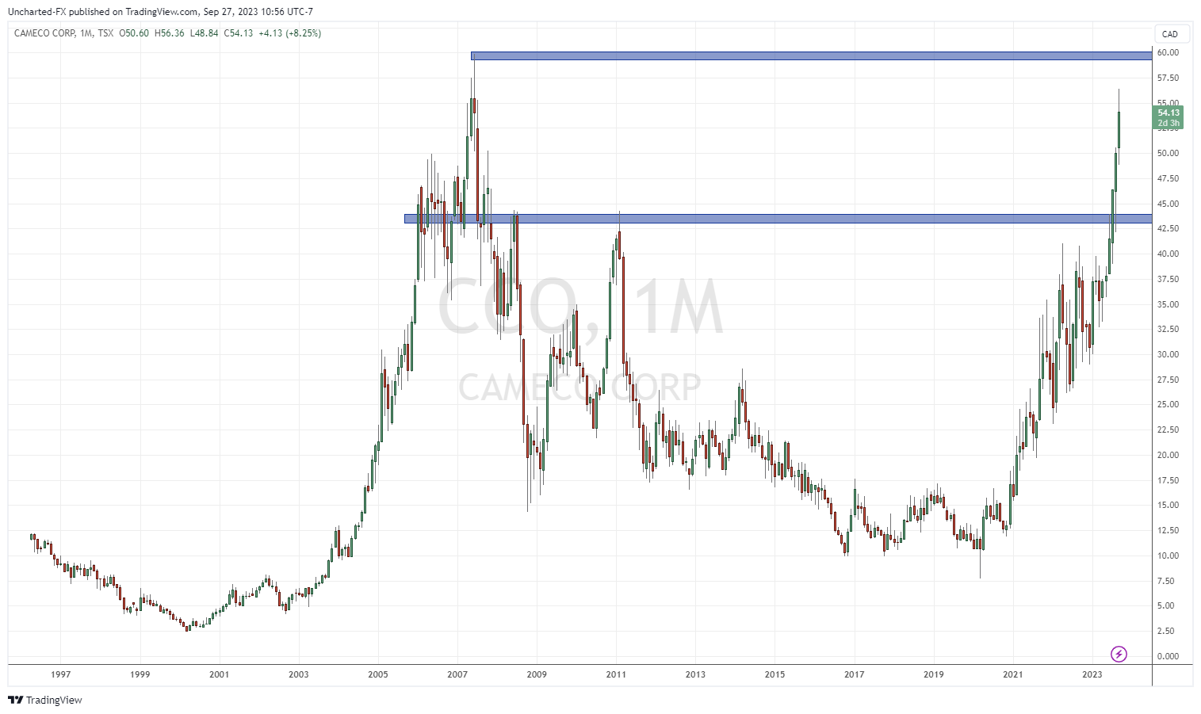The width and height of the screenshot is (1201, 714).
Task: Click the 25.00 price axis label
Action: coord(1168,405)
